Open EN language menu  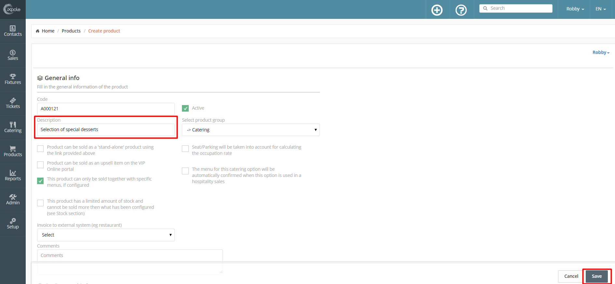tap(601, 9)
